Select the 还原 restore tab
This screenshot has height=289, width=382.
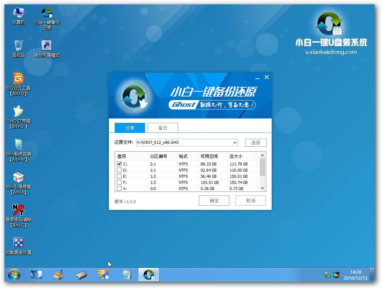point(130,128)
